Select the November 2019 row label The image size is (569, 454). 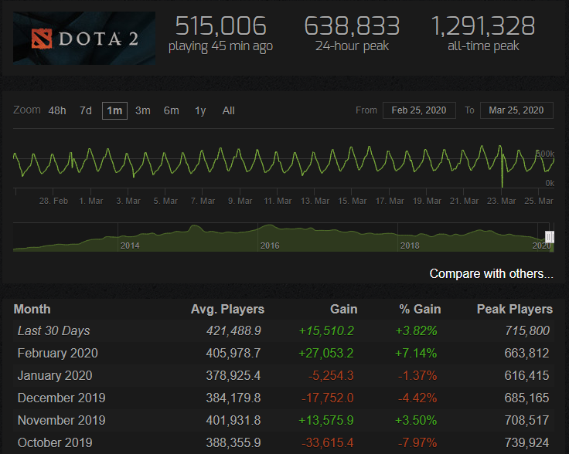61,420
